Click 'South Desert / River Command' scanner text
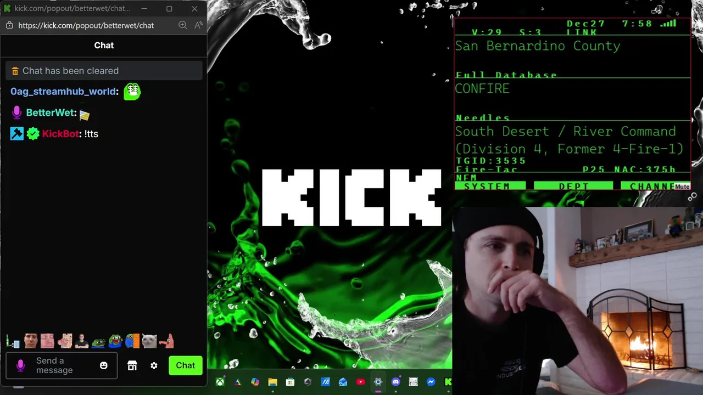This screenshot has height=395, width=703. 566,132
